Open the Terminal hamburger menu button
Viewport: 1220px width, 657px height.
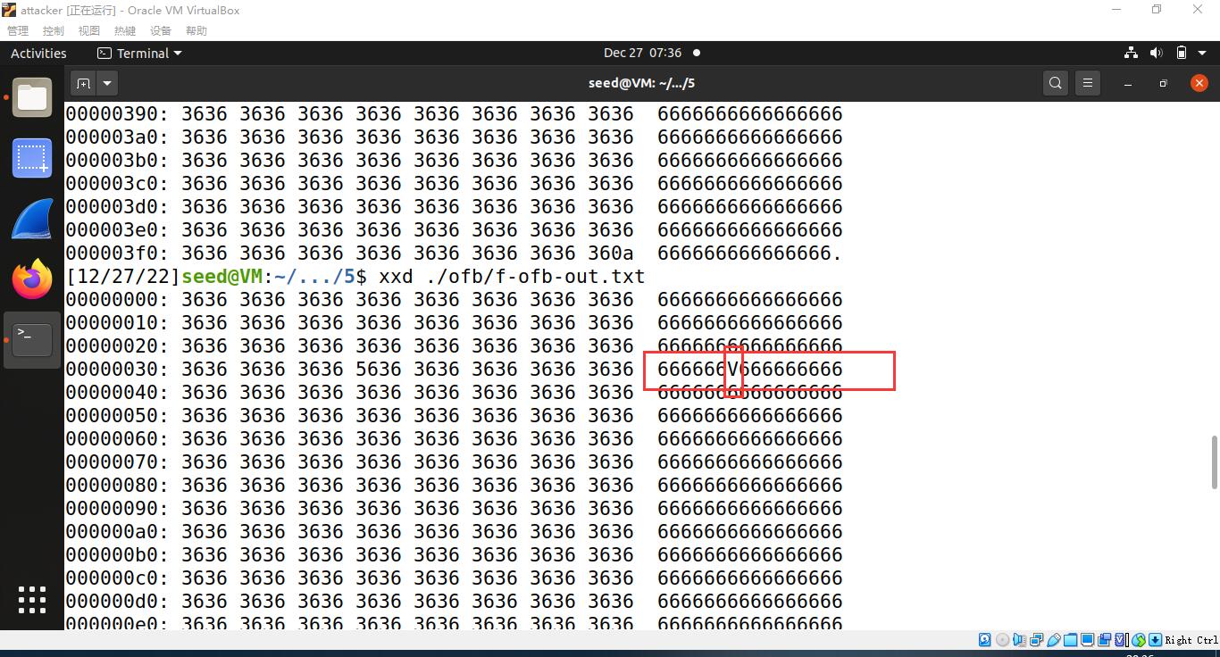(x=1087, y=82)
